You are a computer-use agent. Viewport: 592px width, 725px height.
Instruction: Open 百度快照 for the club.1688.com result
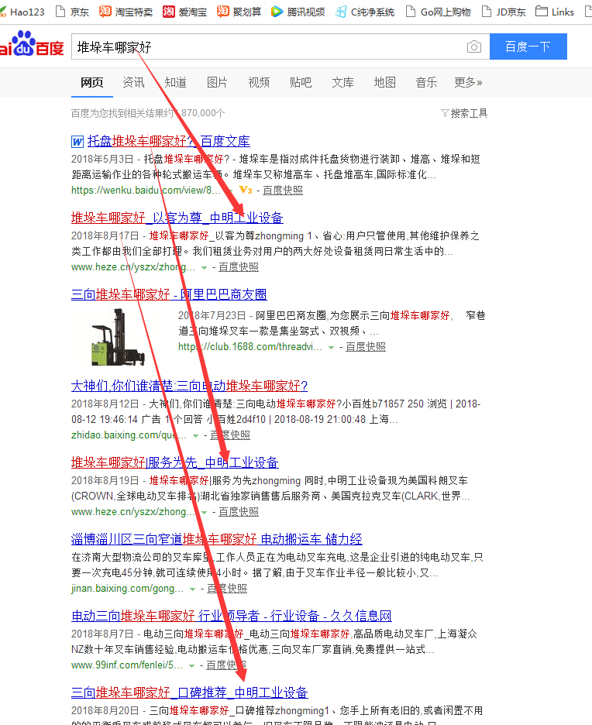tap(366, 347)
